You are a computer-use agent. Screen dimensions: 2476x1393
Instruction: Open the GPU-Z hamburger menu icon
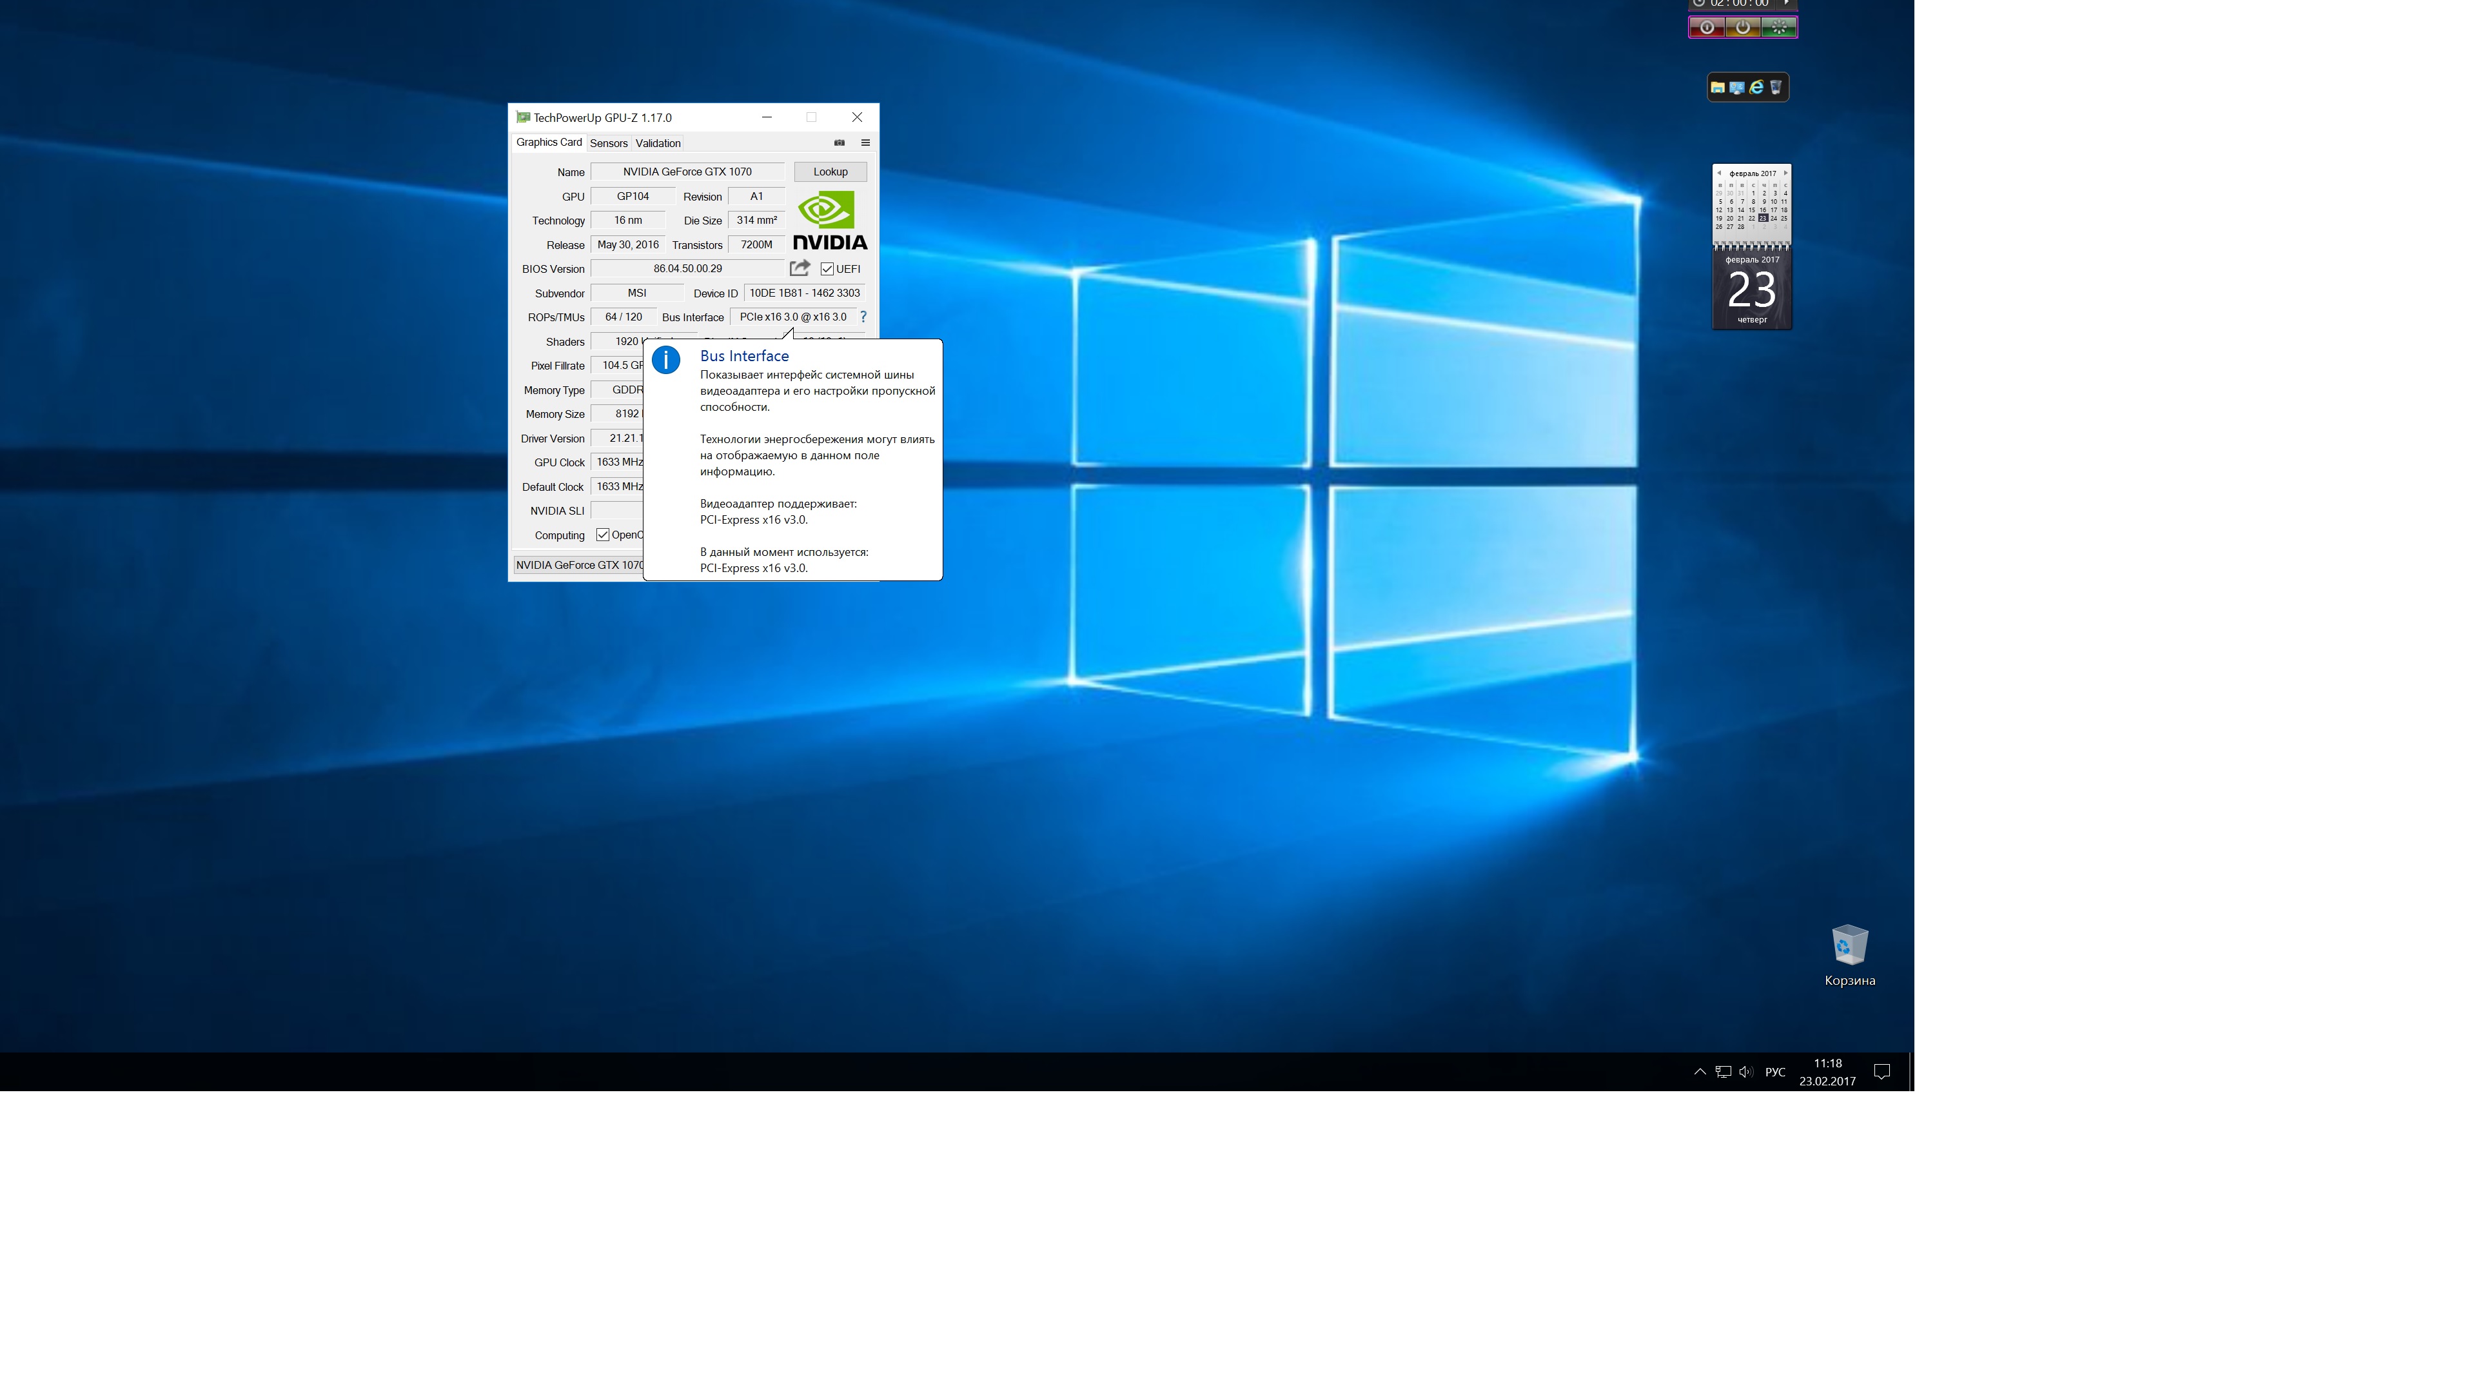[865, 143]
